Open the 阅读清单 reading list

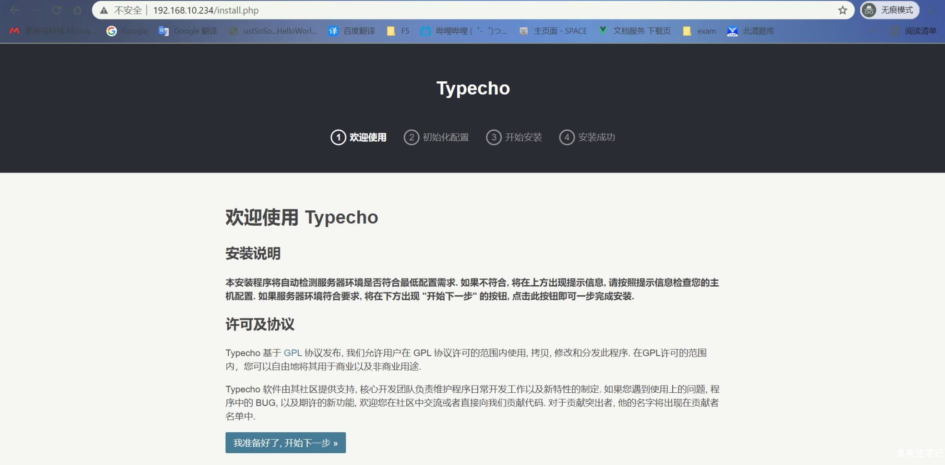tap(913, 31)
